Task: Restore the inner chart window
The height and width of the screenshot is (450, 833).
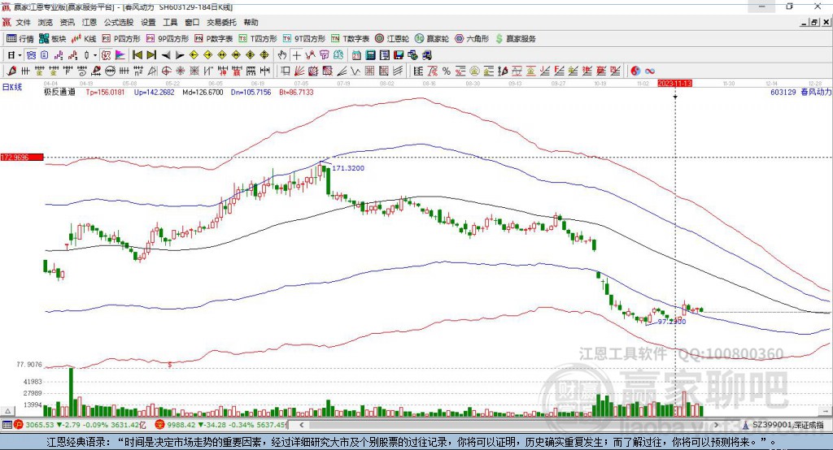Action: tap(814, 22)
